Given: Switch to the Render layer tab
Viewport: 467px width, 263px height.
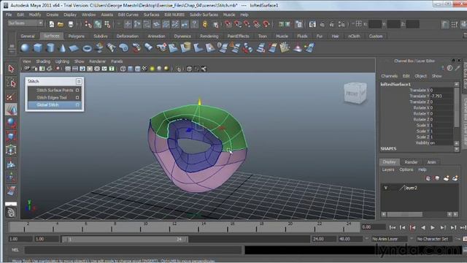Looking at the screenshot, I should pyautogui.click(x=411, y=162).
